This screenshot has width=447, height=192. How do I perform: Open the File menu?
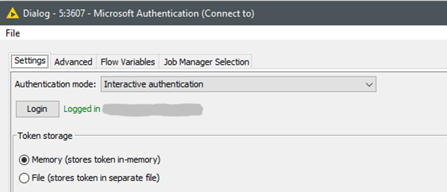(13, 34)
